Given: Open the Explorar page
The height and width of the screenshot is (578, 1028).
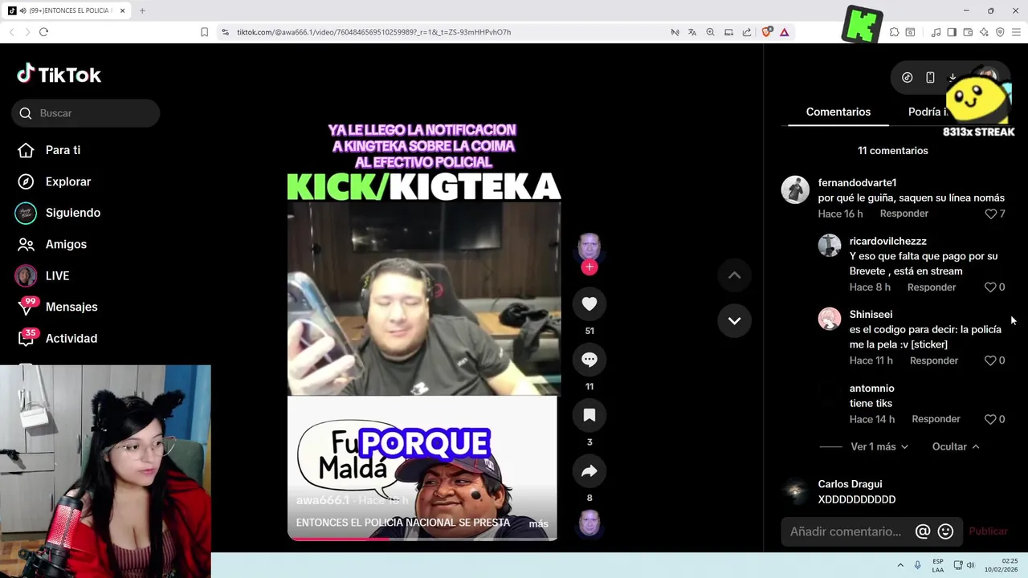Looking at the screenshot, I should pos(54,181).
